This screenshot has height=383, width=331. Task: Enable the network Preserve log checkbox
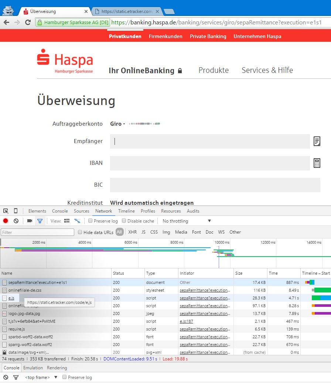click(x=90, y=221)
